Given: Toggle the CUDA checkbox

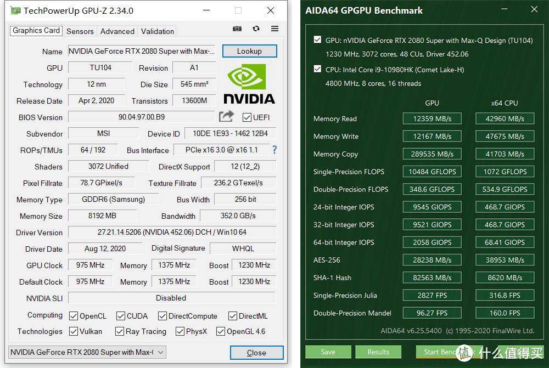Looking at the screenshot, I should (x=121, y=316).
